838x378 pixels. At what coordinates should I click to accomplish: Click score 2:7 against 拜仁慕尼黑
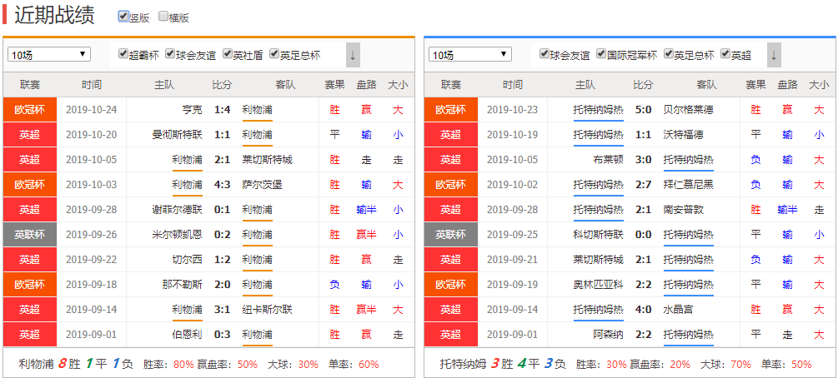(x=643, y=185)
